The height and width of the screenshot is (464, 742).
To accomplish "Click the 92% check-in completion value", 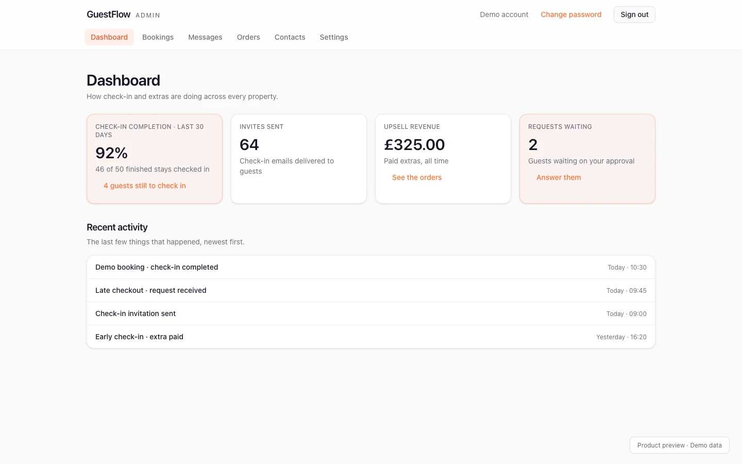I will pos(112,153).
